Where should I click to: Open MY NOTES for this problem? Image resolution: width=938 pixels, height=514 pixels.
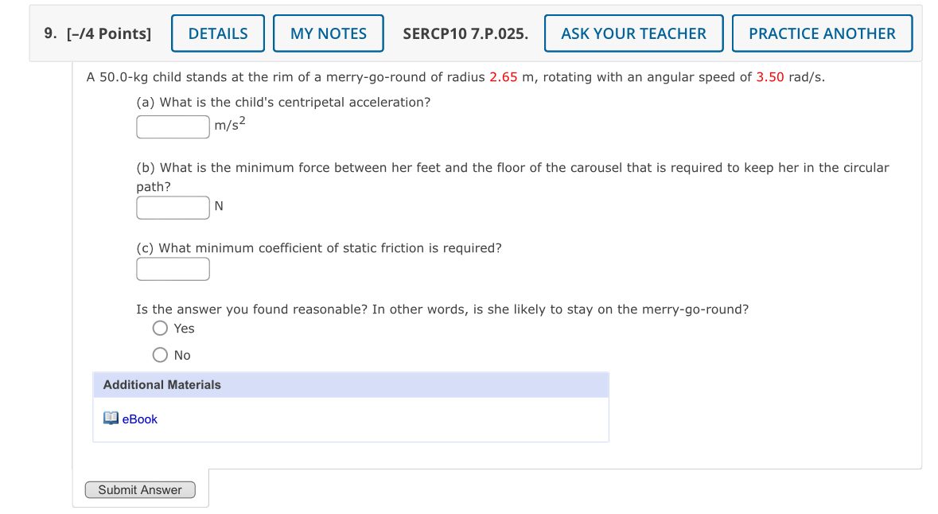(328, 33)
